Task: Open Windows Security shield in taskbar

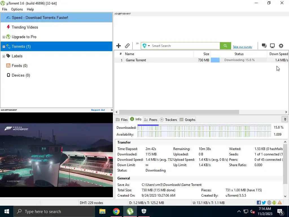Action: [144, 211]
